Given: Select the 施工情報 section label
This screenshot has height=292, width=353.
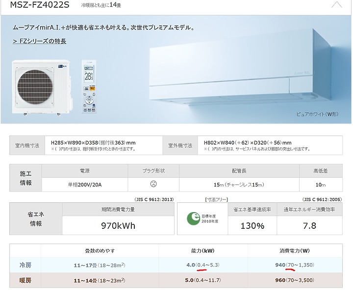Looking at the screenshot, I should pyautogui.click(x=25, y=178).
